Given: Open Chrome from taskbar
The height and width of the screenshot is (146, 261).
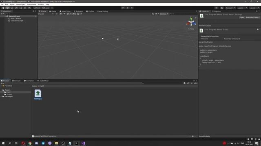Looking at the screenshot, I should tap(30, 143).
